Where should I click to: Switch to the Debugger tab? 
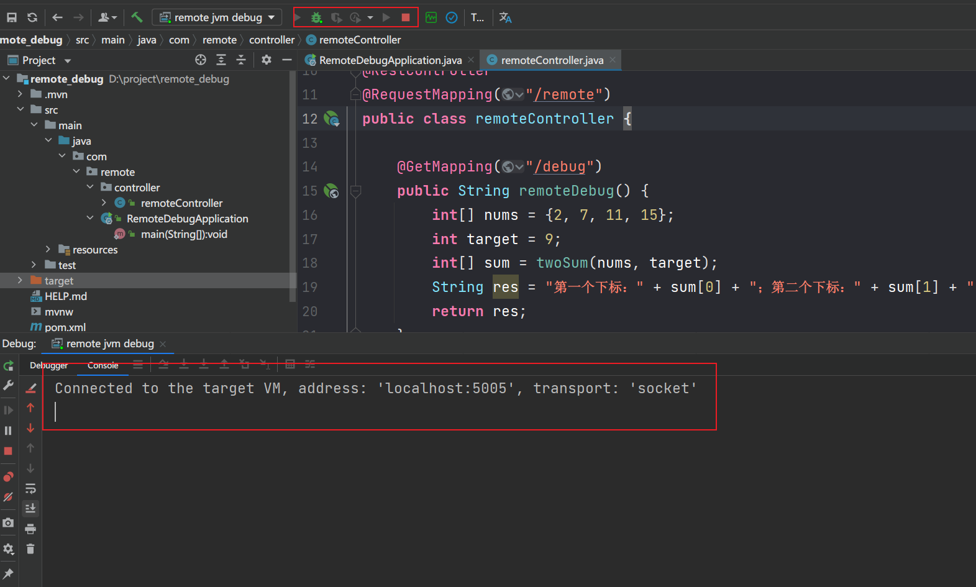pos(49,365)
